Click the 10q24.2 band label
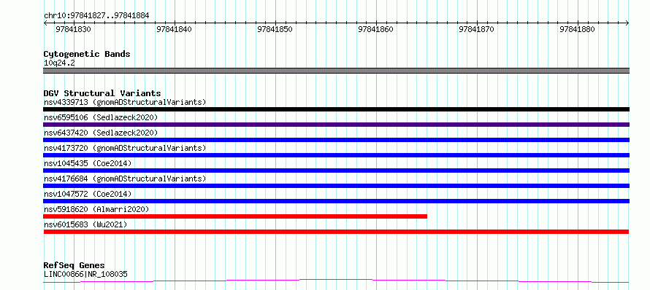 (59, 63)
